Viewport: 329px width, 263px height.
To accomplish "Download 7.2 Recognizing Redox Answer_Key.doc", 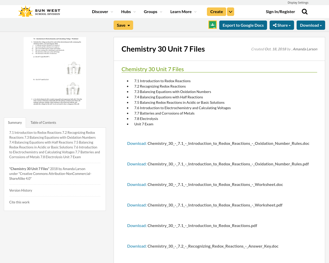I will coord(203,246).
